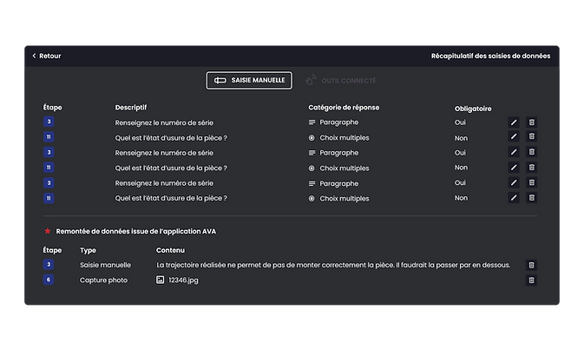Delete the last 'Choix multiples' row
584x350 pixels.
coord(531,197)
